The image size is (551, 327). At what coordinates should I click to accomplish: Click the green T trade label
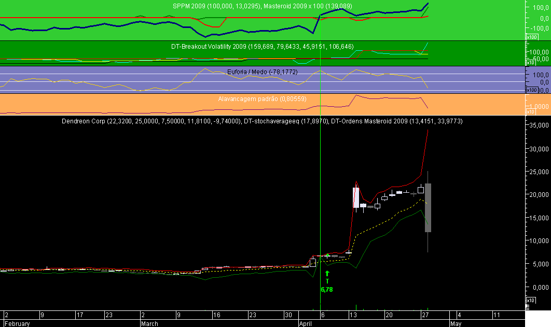click(327, 281)
